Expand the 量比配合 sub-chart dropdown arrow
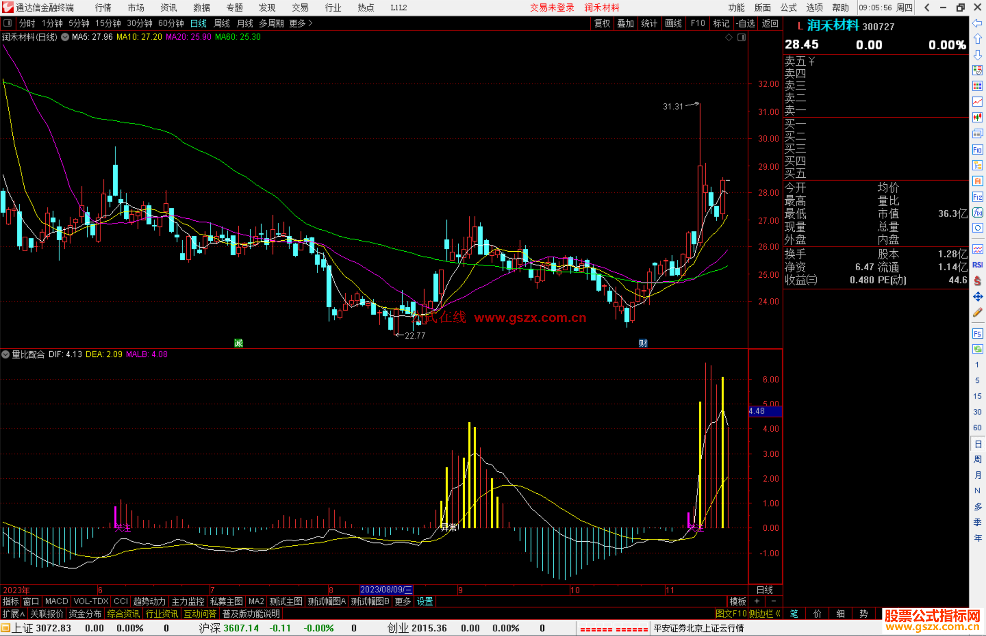986x636 pixels. click(5, 354)
